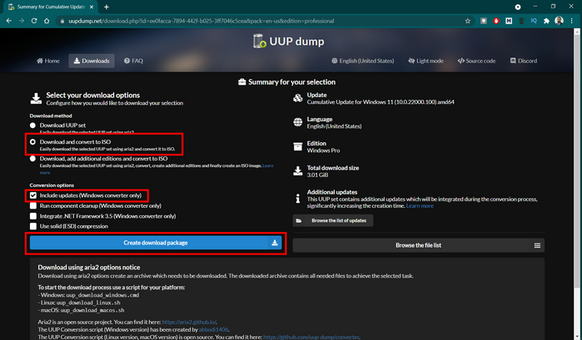Reload the page with the refresh icon
This screenshot has height=340, width=582.
[34, 21]
